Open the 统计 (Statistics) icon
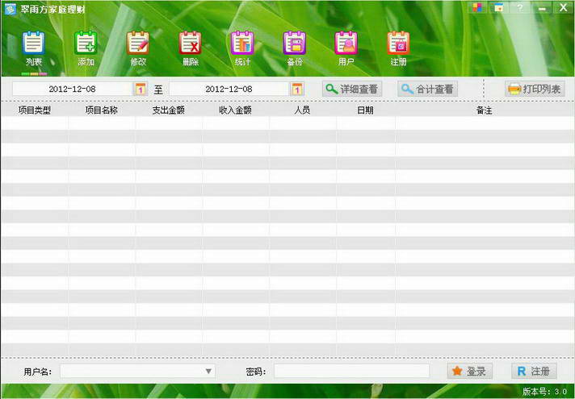Image resolution: width=575 pixels, height=399 pixels. [242, 48]
